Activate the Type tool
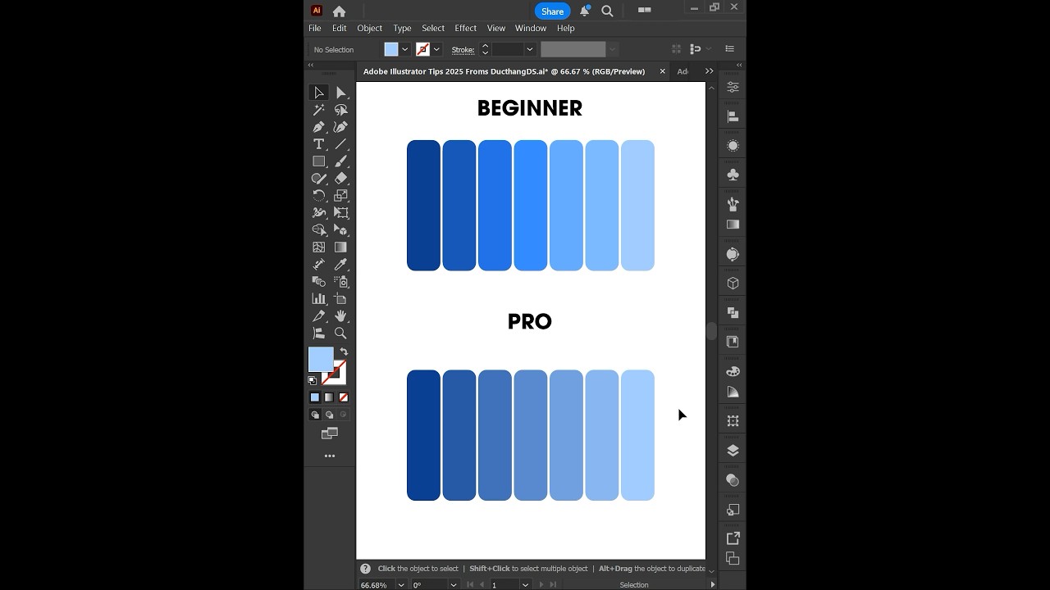This screenshot has height=590, width=1050. click(319, 144)
